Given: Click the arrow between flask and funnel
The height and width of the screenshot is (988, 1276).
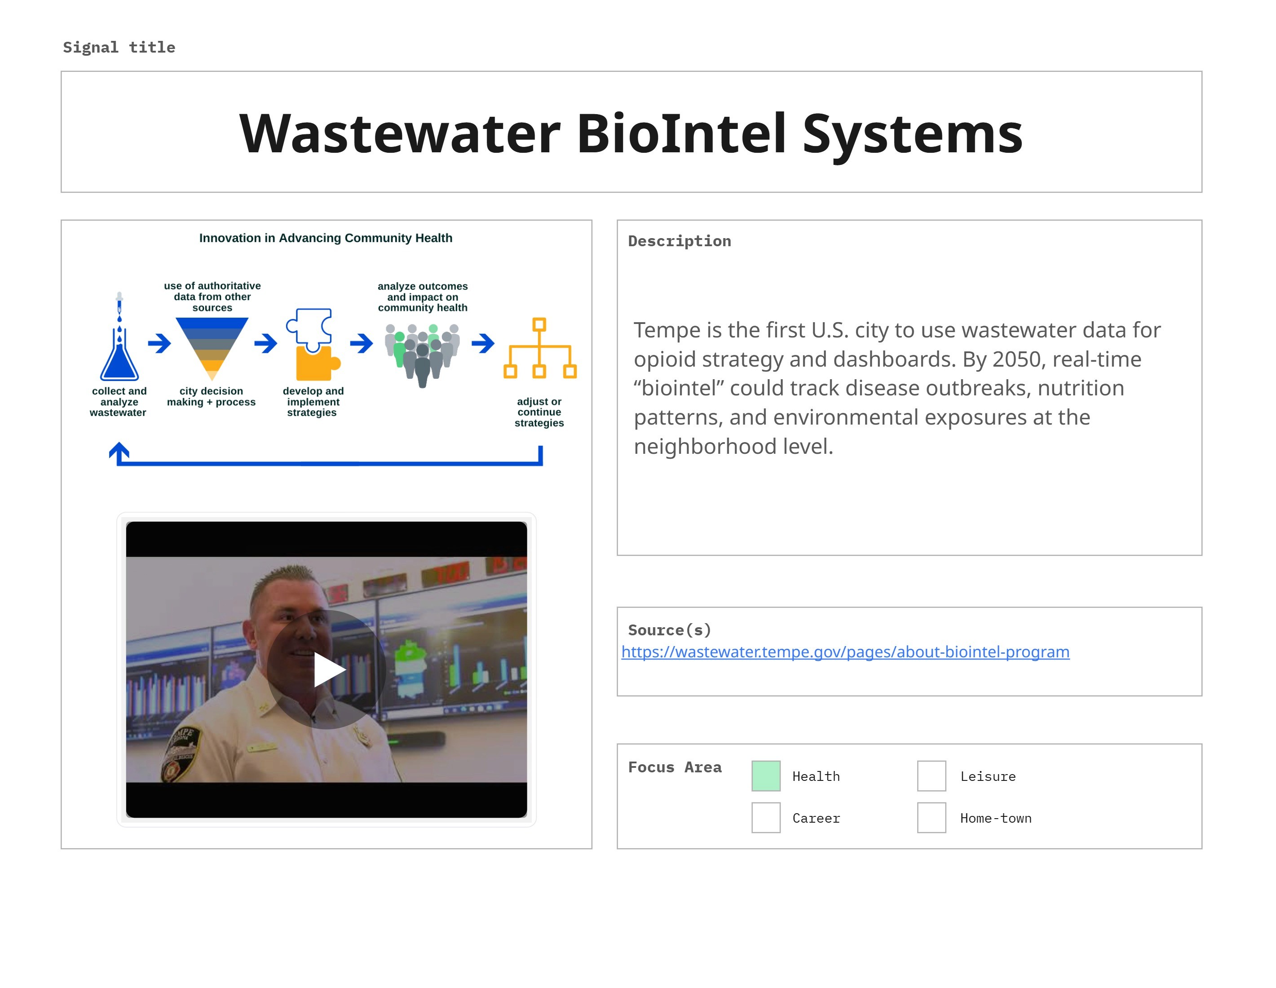Looking at the screenshot, I should (159, 343).
